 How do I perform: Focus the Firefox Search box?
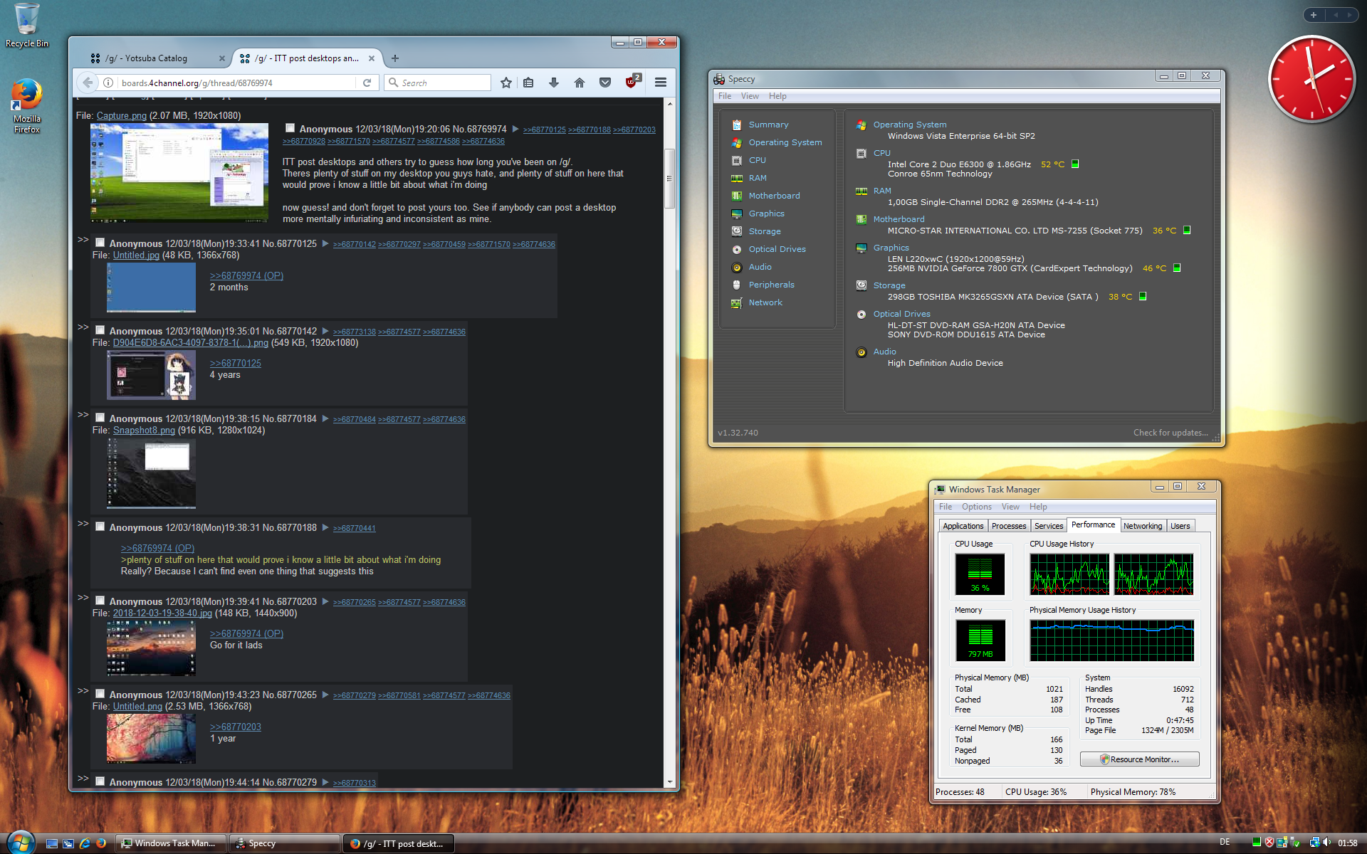438,83
